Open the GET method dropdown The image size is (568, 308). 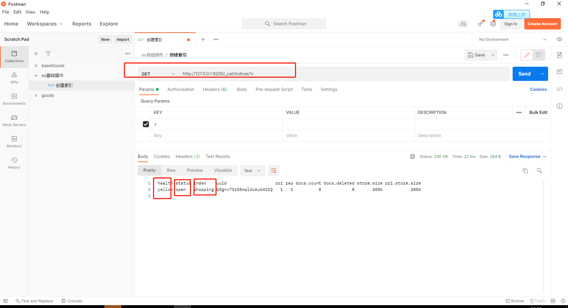click(x=158, y=74)
